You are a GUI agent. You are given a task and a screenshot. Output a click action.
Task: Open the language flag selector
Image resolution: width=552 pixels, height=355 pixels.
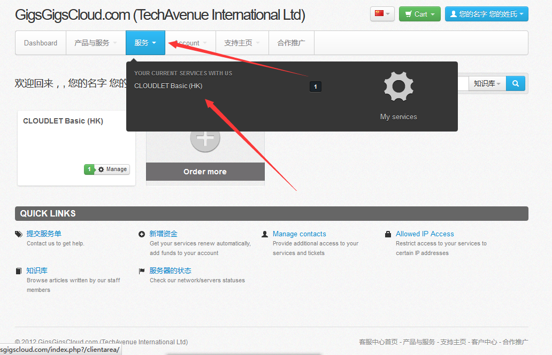pyautogui.click(x=382, y=14)
